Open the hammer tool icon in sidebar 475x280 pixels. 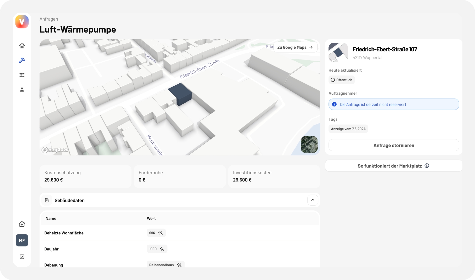[x=22, y=60]
